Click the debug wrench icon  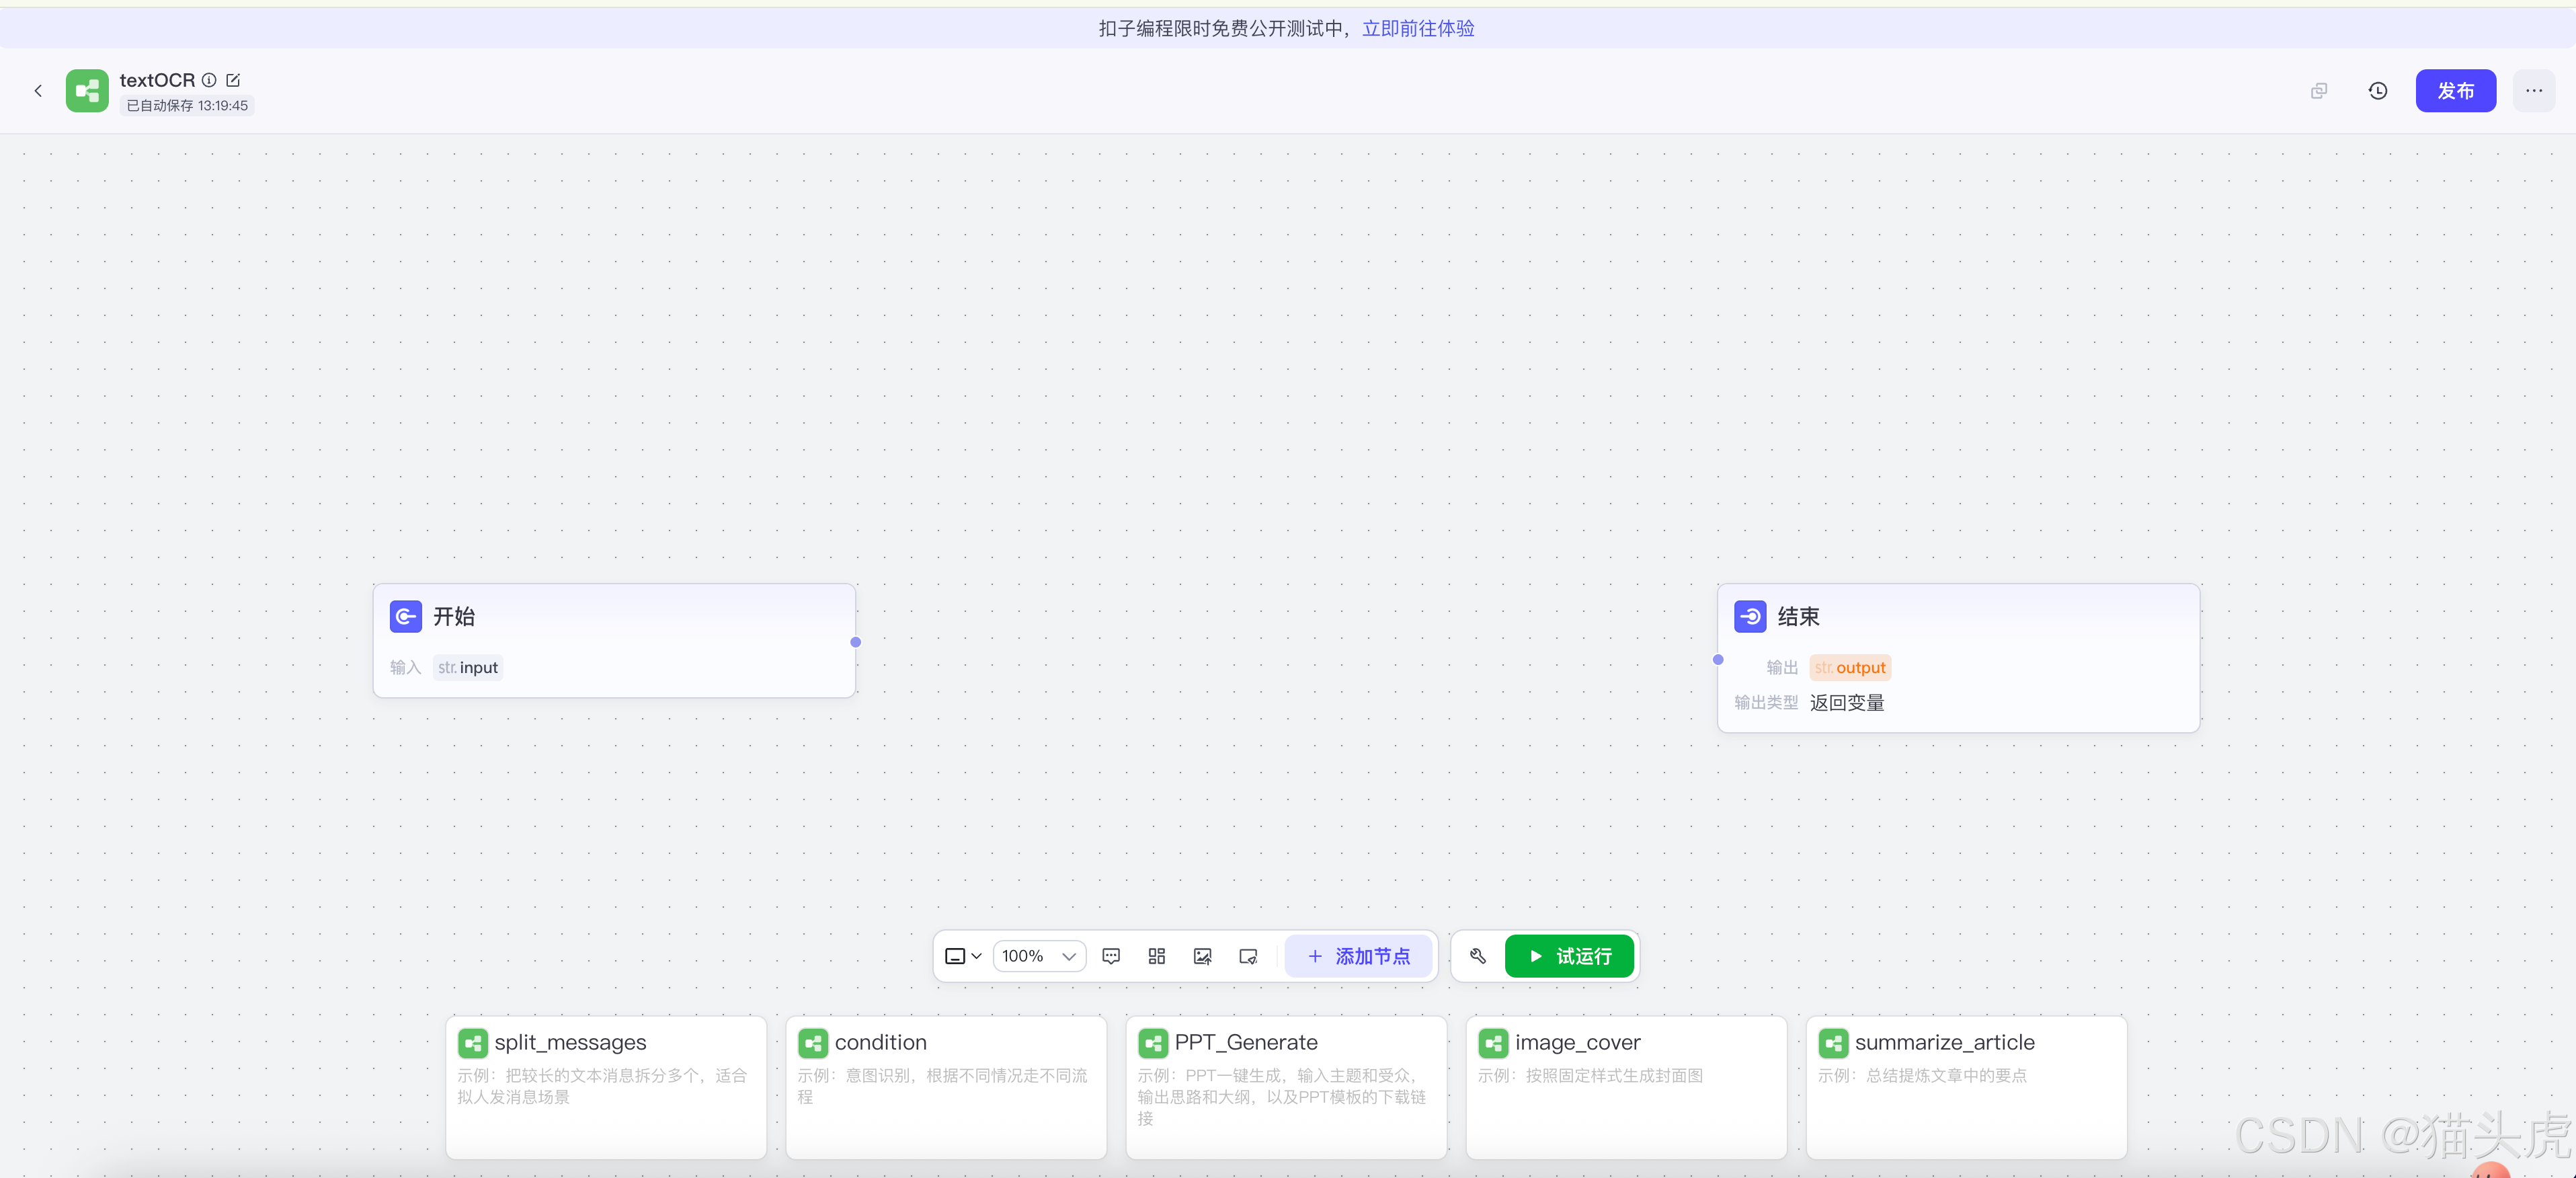pos(1478,956)
